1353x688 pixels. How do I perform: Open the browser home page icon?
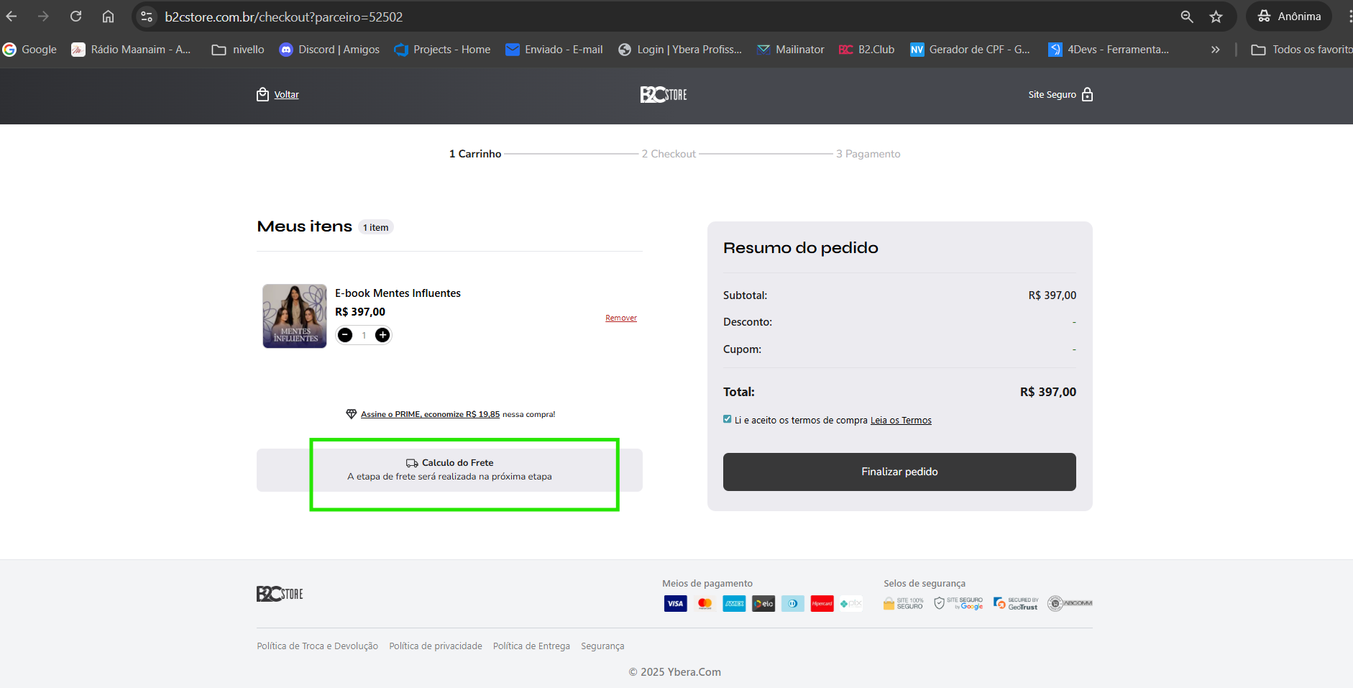tap(108, 17)
